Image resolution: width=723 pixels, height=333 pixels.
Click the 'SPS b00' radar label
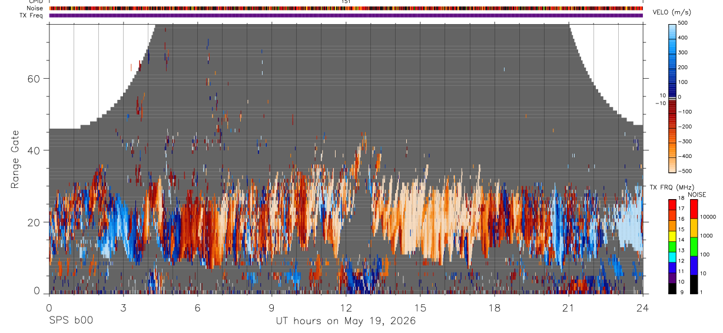pyautogui.click(x=71, y=321)
